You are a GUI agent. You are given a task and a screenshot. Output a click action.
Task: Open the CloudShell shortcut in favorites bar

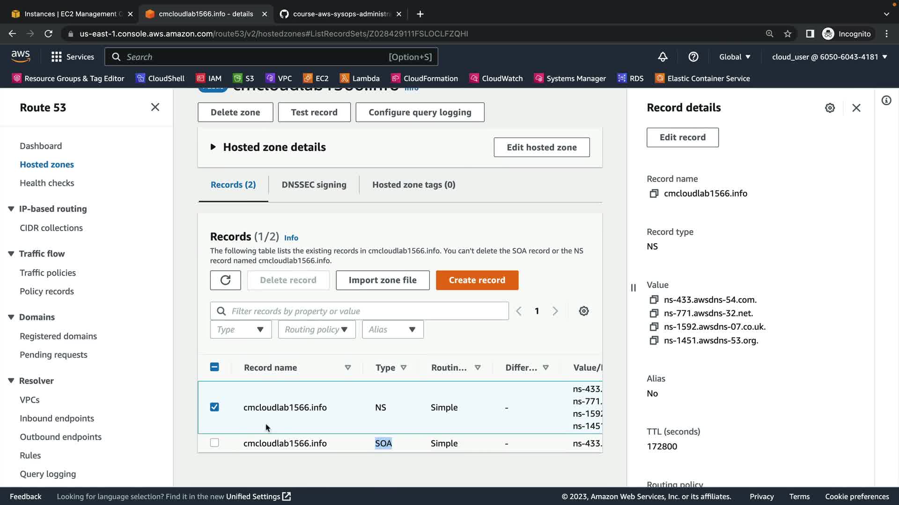click(160, 79)
